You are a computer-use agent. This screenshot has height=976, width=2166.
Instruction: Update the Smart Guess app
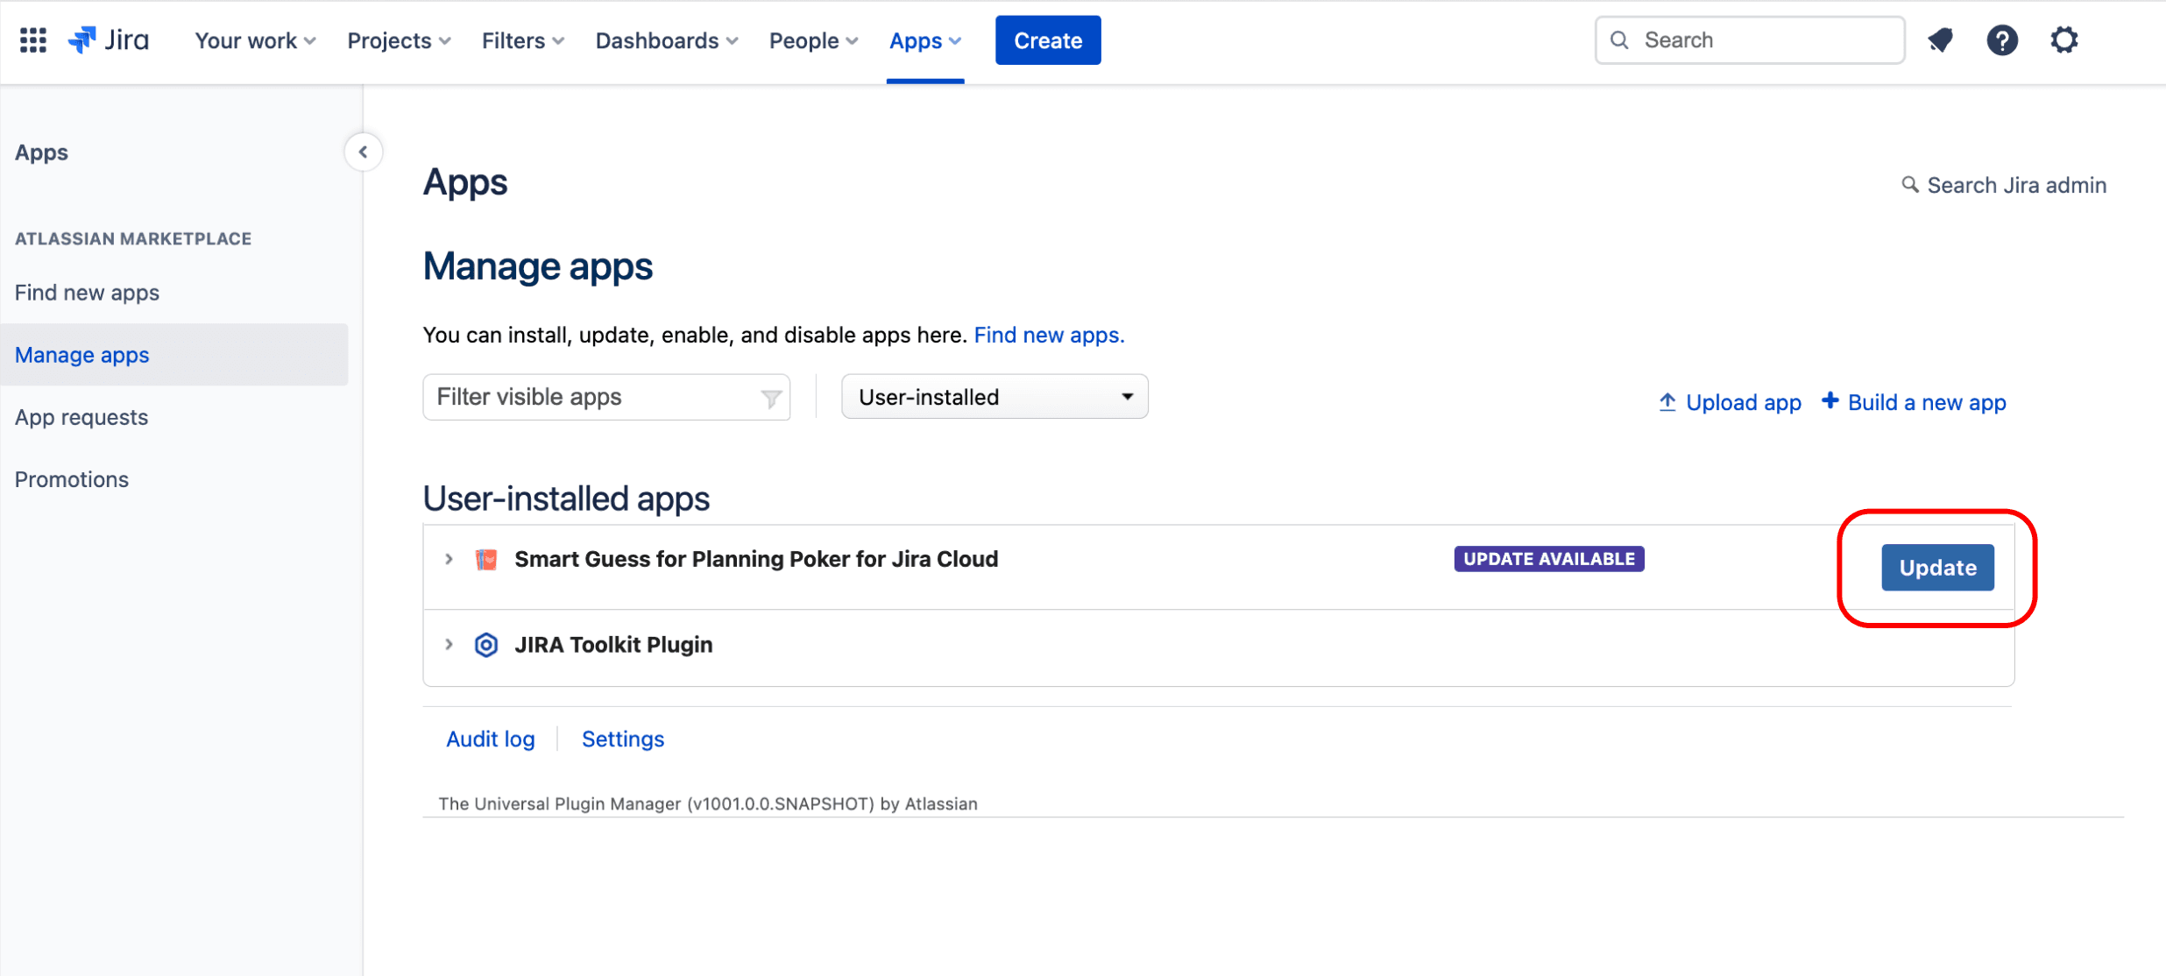pos(1937,568)
